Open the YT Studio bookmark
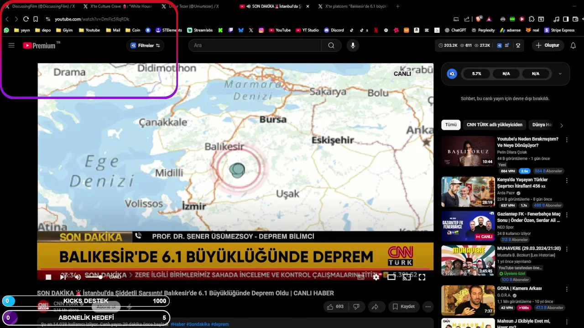Image resolution: width=584 pixels, height=328 pixels. coord(307,30)
